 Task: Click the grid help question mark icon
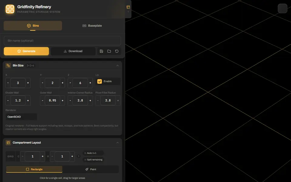point(79,157)
